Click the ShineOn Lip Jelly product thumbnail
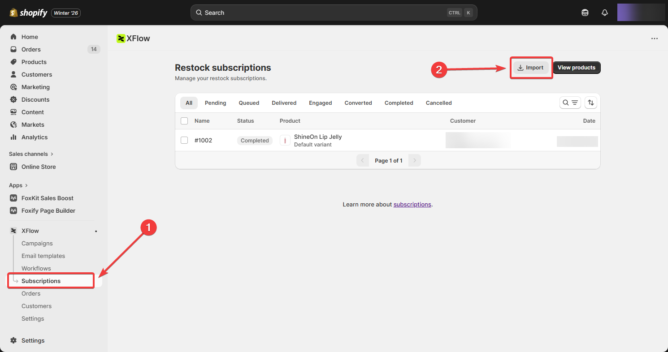Image resolution: width=668 pixels, height=352 pixels. click(285, 141)
